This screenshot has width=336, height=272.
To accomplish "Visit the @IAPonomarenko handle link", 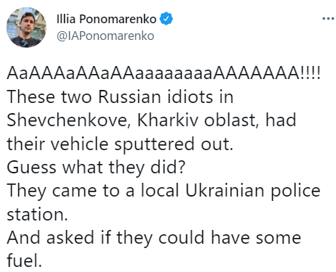I will 105,36.
